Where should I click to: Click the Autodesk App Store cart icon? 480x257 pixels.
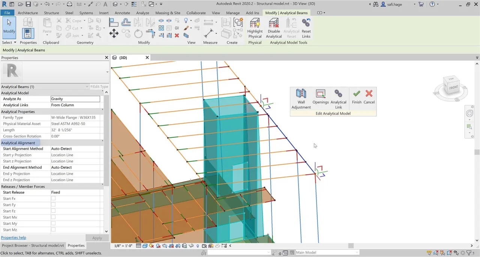click(x=421, y=4)
